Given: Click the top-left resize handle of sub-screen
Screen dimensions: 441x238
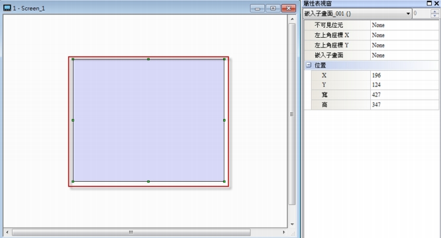Looking at the screenshot, I should coord(73,59).
